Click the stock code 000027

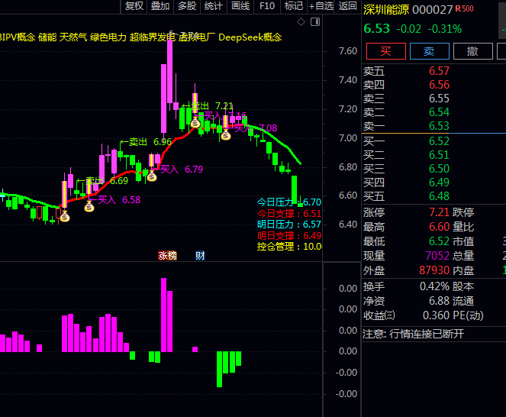[433, 10]
